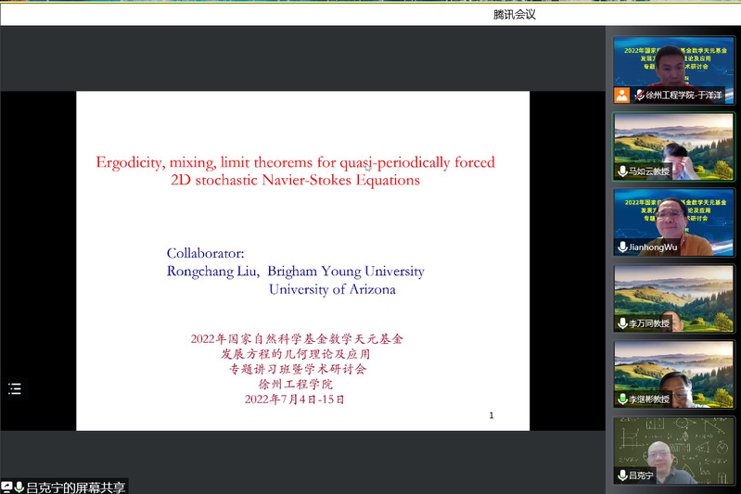Image resolution: width=741 pixels, height=494 pixels.
Task: Click the microphone icon on 徐州工程学院-于洋洋 tile
Action: point(639,95)
